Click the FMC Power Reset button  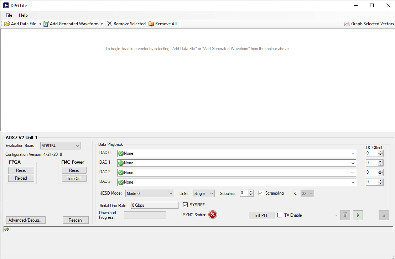pos(74,170)
